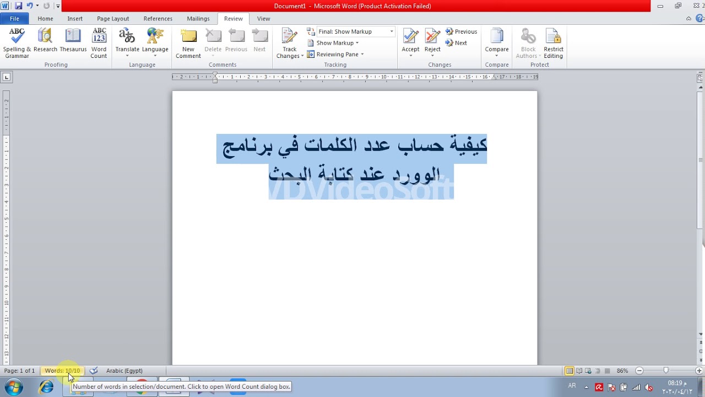Switch to the References tab
Viewport: 705px width, 397px height.
tap(158, 19)
